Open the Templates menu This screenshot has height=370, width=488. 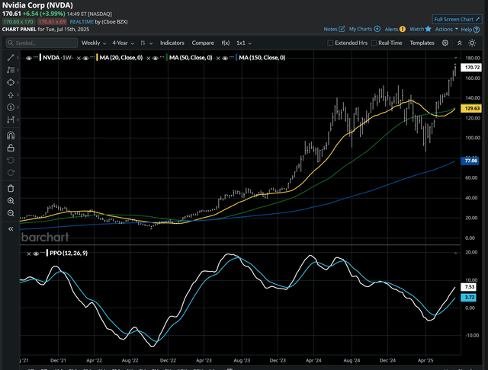point(422,43)
